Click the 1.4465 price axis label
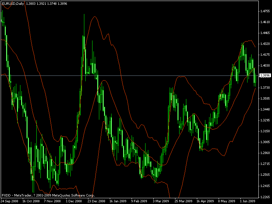The height and width of the screenshot is (204, 272). pos(265,33)
